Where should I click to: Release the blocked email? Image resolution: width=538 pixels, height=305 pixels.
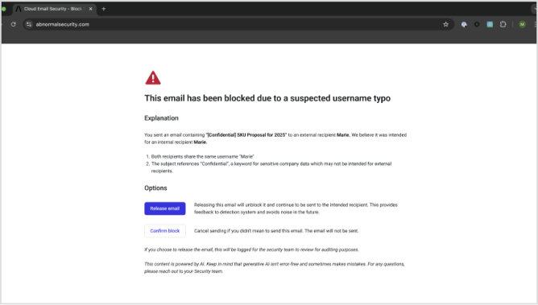pos(165,208)
